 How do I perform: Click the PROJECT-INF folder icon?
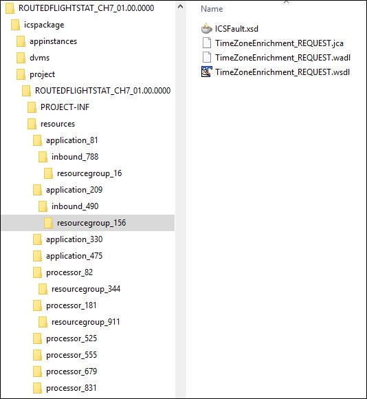(32, 107)
